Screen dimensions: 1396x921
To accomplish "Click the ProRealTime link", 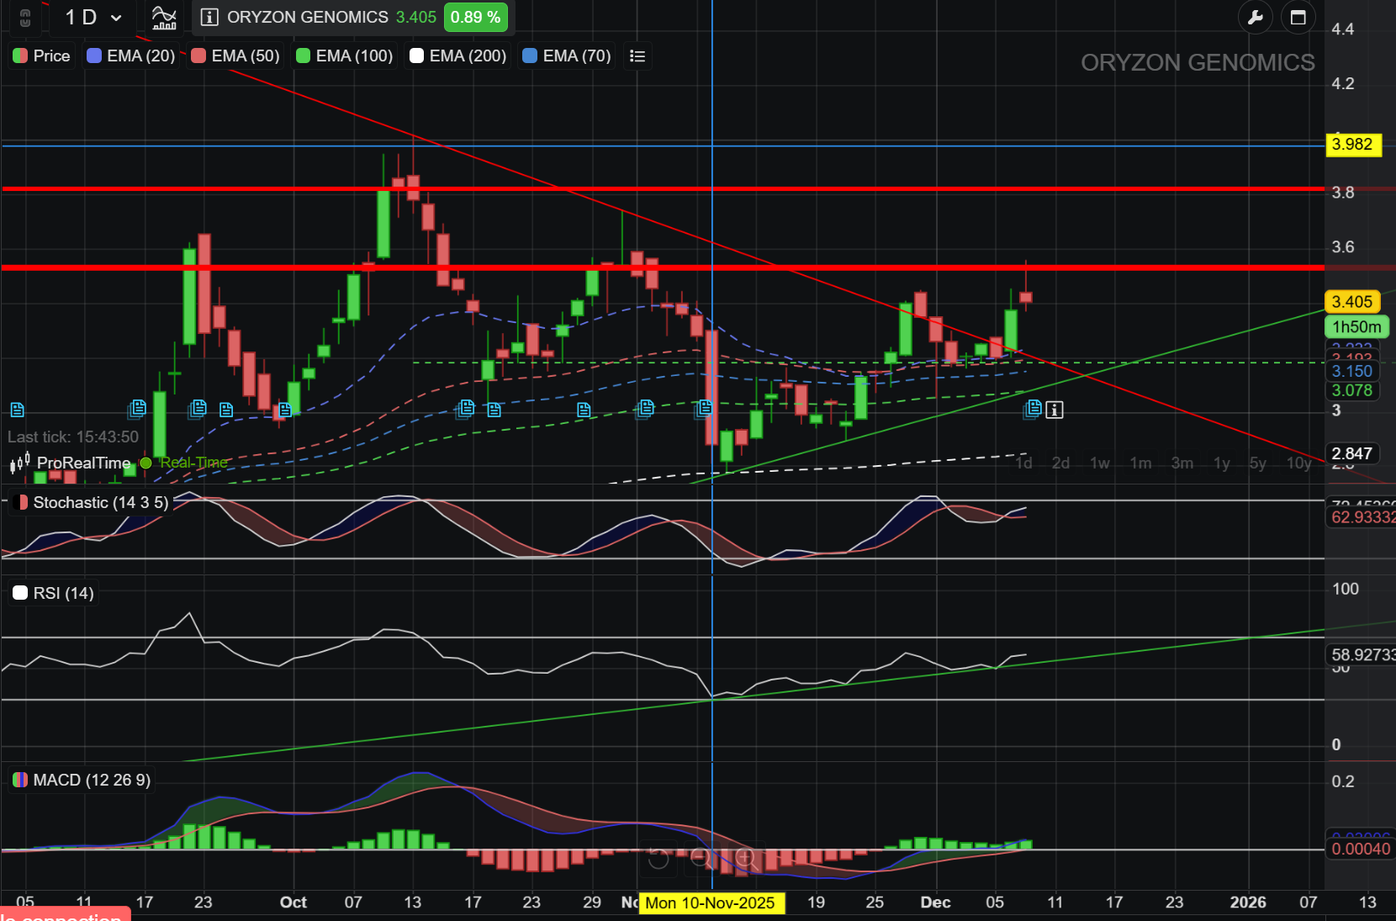I will pos(83,463).
